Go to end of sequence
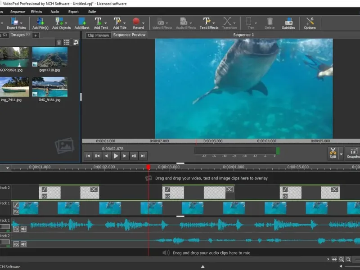The height and width of the screenshot is (270, 360). point(143,156)
